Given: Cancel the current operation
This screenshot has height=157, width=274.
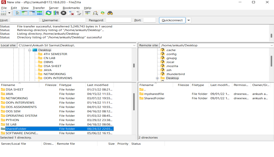Looking at the screenshot, I should 63,13.
